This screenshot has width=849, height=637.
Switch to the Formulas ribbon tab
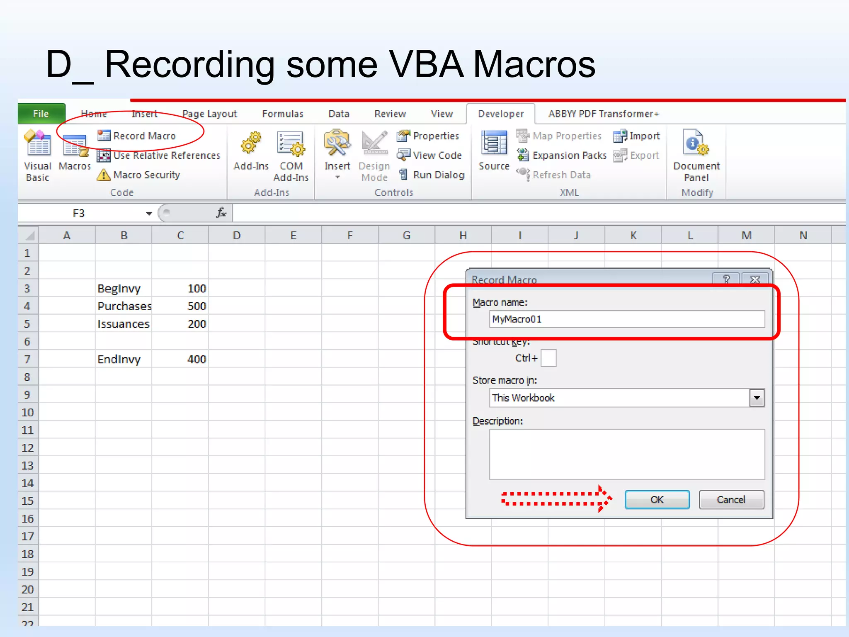(282, 114)
